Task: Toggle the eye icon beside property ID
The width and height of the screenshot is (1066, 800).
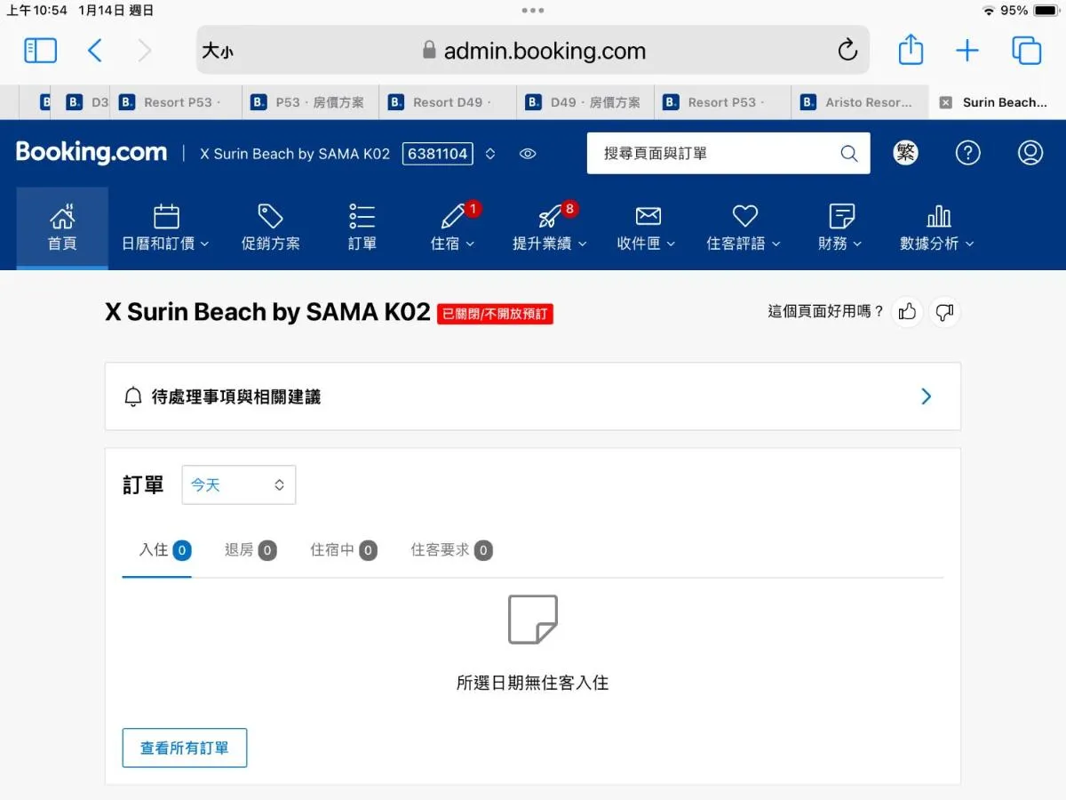Action: (x=528, y=154)
